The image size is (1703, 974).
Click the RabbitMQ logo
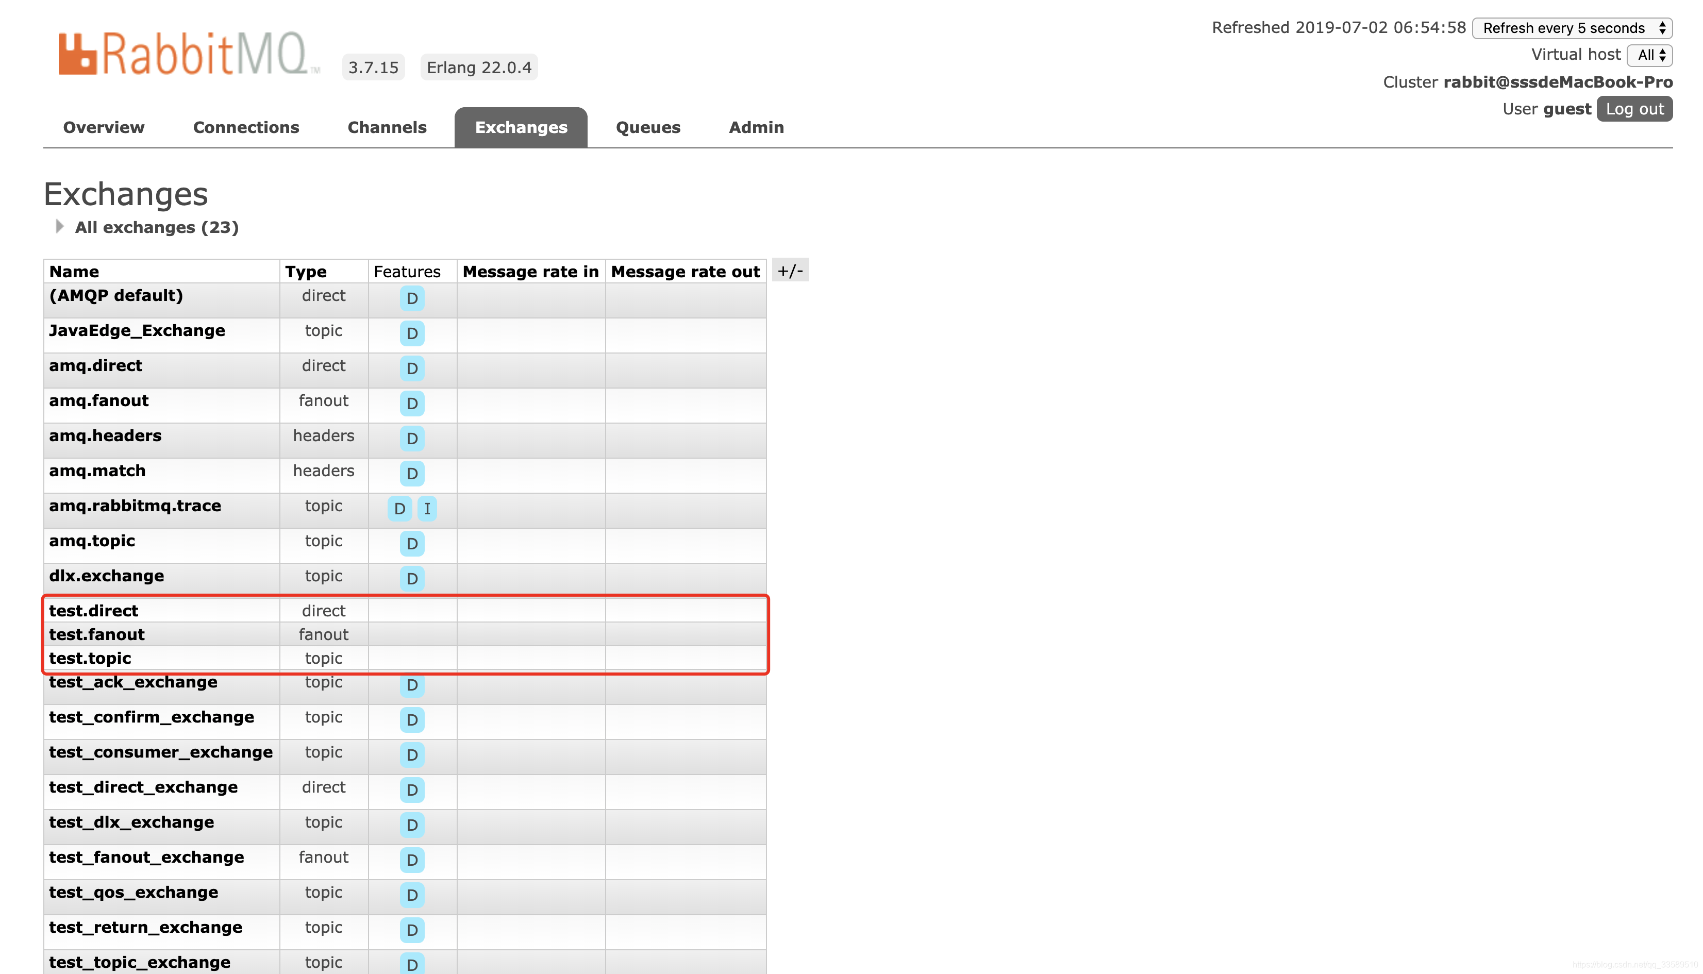(x=189, y=54)
